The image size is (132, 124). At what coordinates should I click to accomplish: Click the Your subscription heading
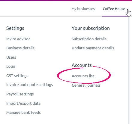[91, 28]
